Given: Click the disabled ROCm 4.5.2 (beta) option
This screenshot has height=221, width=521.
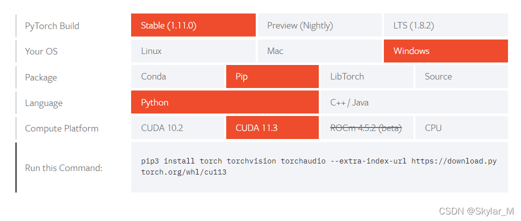Looking at the screenshot, I should [x=367, y=128].
